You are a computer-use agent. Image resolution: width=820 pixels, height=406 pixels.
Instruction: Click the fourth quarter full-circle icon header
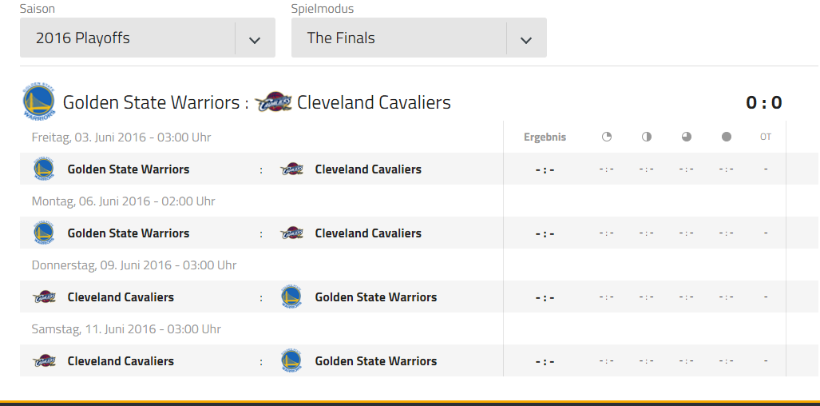point(727,137)
